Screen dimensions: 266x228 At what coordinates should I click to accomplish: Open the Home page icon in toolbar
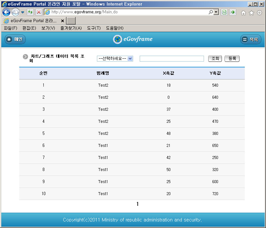coord(243,13)
